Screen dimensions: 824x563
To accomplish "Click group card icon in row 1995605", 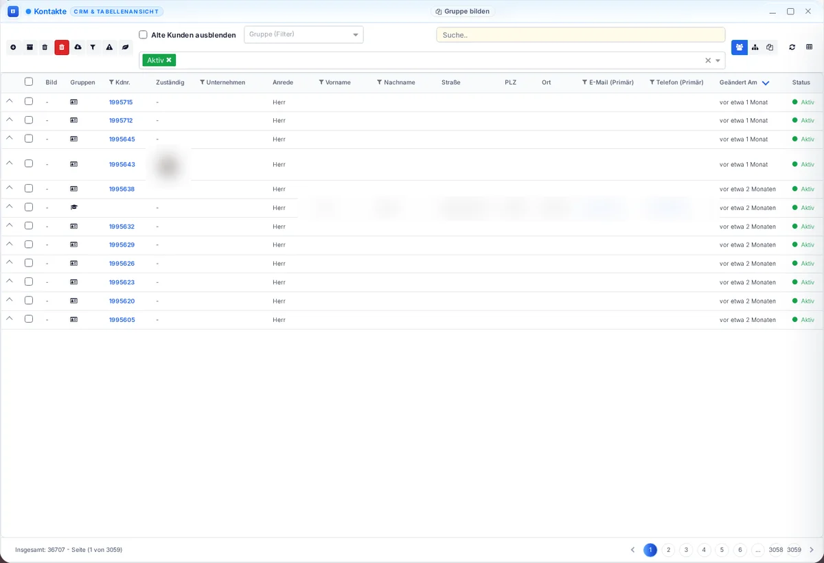I will tap(73, 320).
